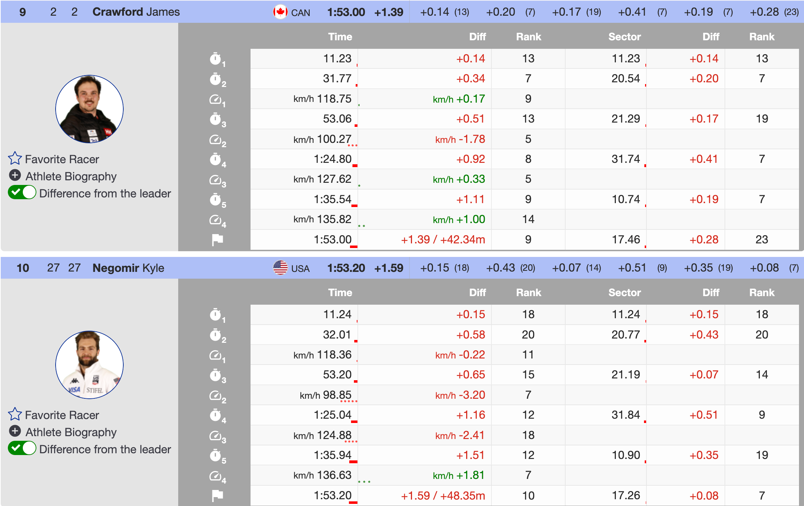Collapse the Crawford James result header row

(135, 12)
